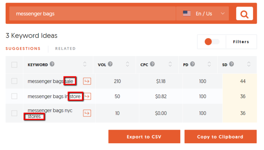The width and height of the screenshot is (264, 150).
Task: Open arrow icon for messenger bags in store
Action: coord(87,96)
